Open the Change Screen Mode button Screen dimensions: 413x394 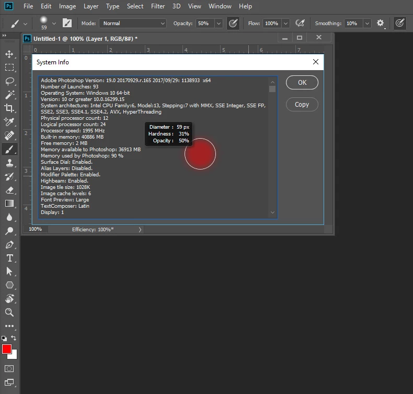[9, 382]
